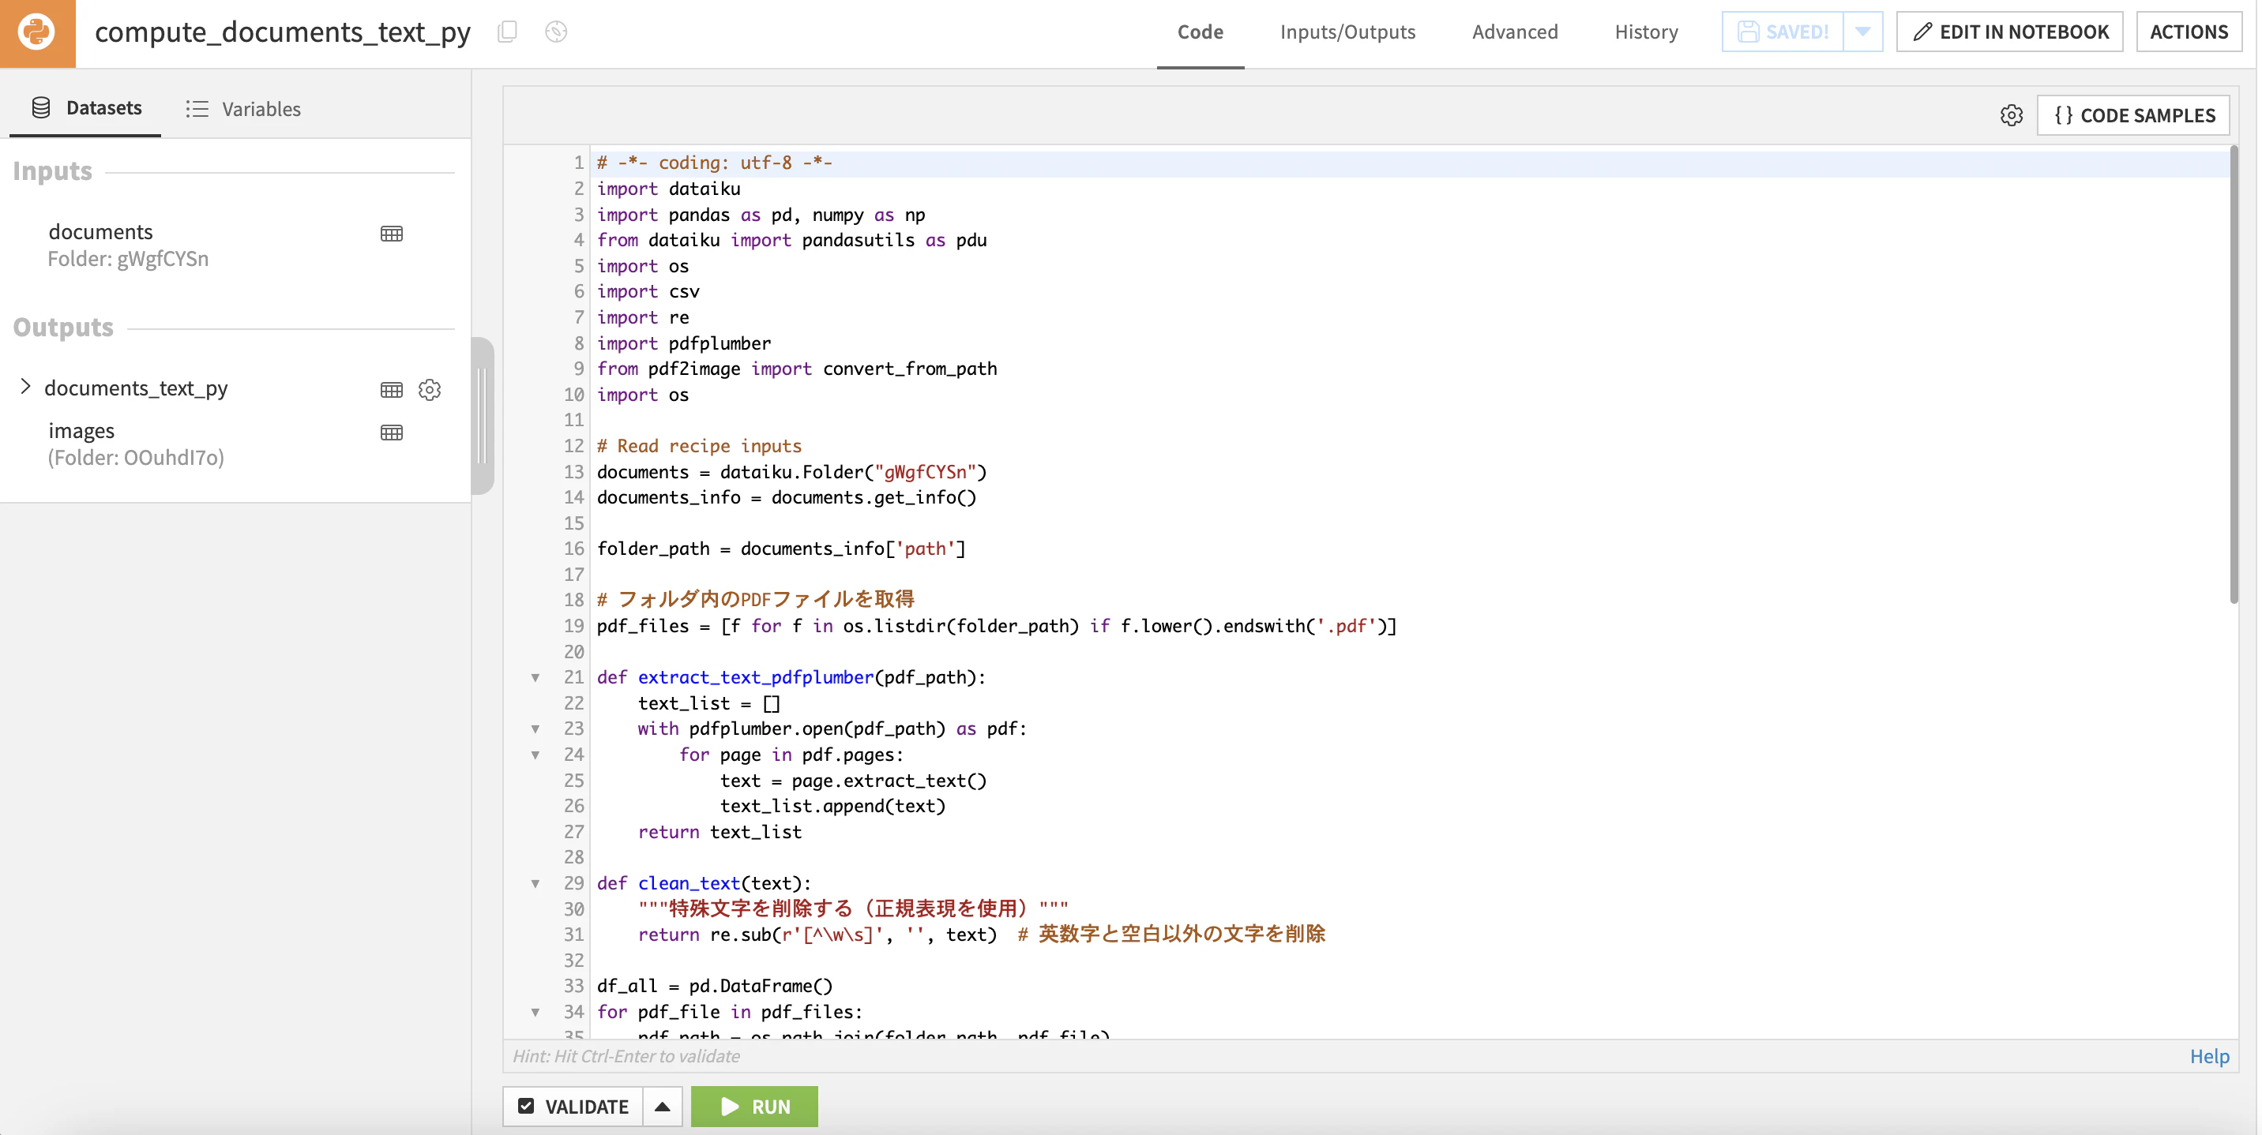Open the table icon for documents input

point(392,234)
